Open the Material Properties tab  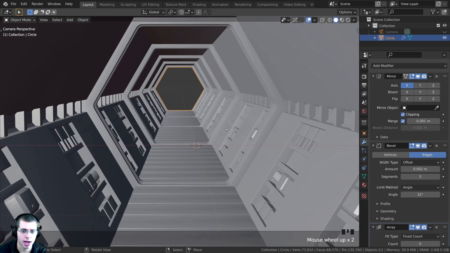point(364,185)
